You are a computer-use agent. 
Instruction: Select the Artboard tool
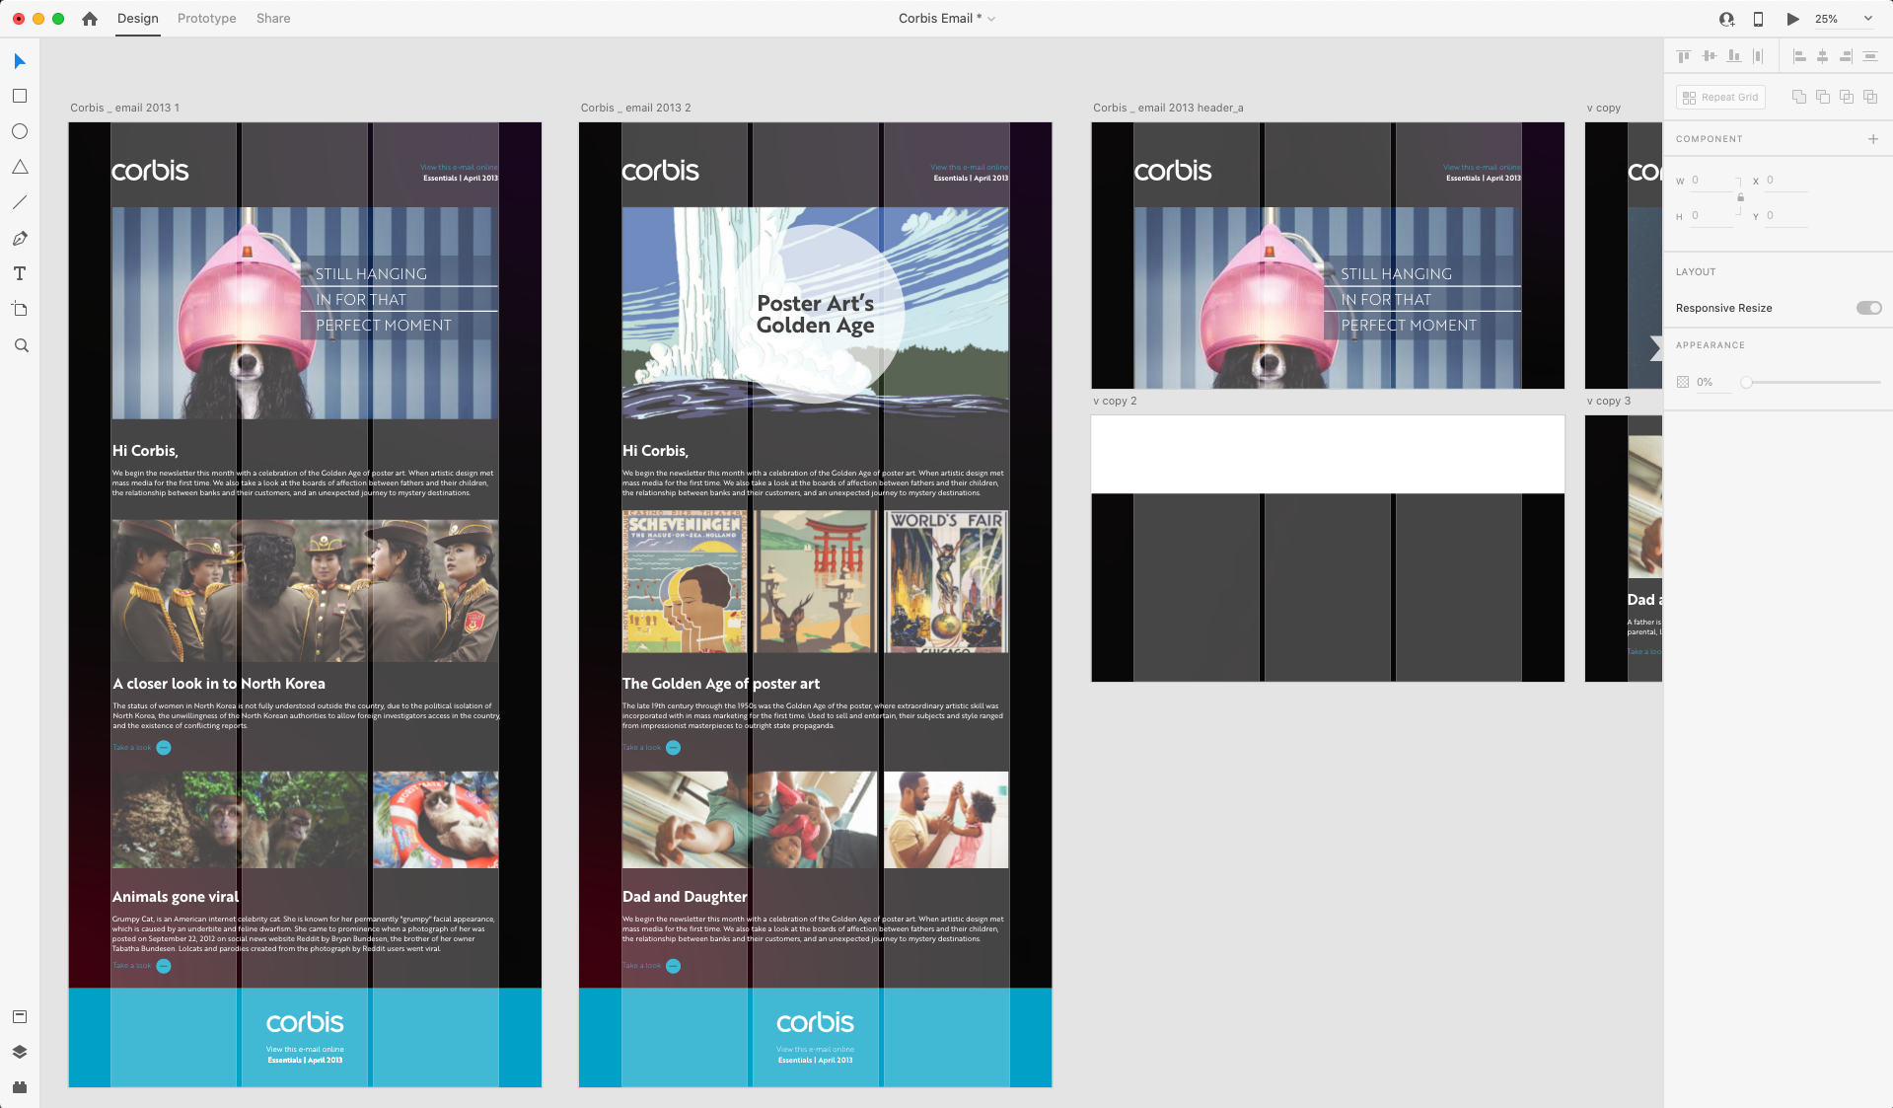pyautogui.click(x=20, y=309)
